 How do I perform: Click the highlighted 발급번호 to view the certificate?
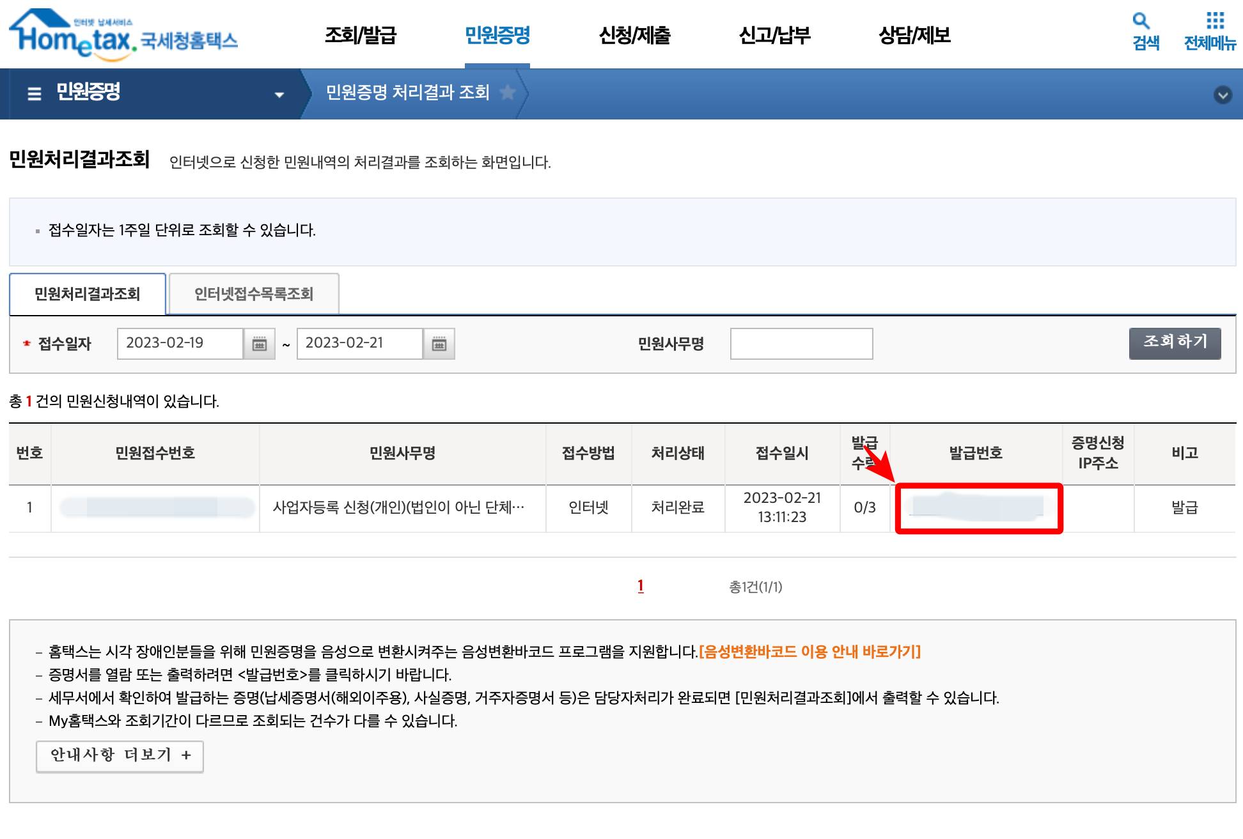(x=978, y=508)
